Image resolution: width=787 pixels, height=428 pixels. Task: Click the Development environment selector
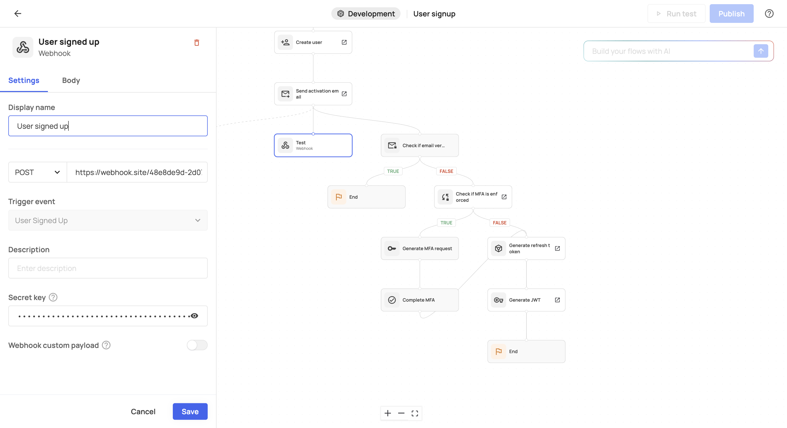[366, 14]
